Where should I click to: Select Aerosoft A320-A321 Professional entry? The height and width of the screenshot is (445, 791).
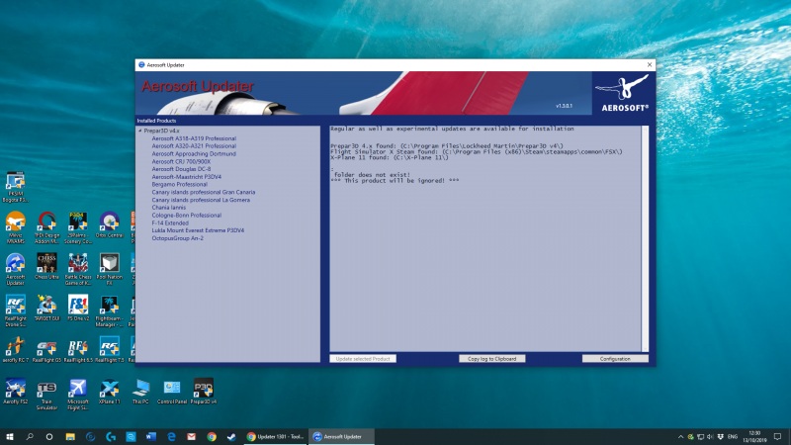point(194,145)
